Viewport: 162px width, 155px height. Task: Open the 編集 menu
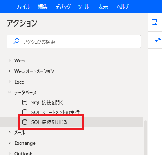[43, 7]
